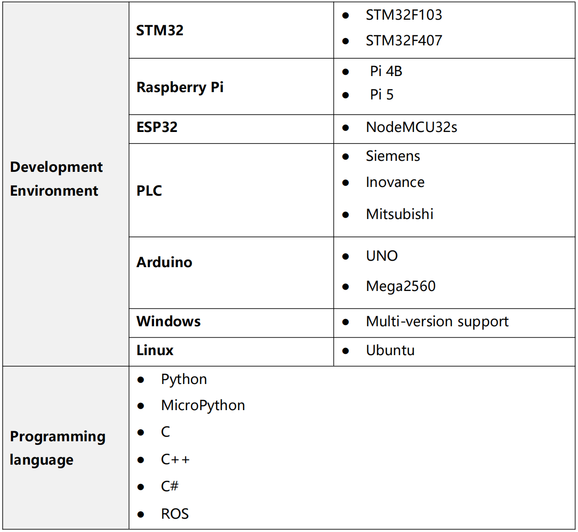Click the Mega2560 entry

[x=400, y=286]
